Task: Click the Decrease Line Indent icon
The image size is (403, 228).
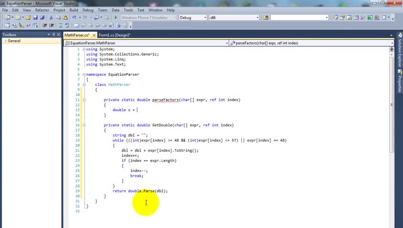Action: (45, 26)
